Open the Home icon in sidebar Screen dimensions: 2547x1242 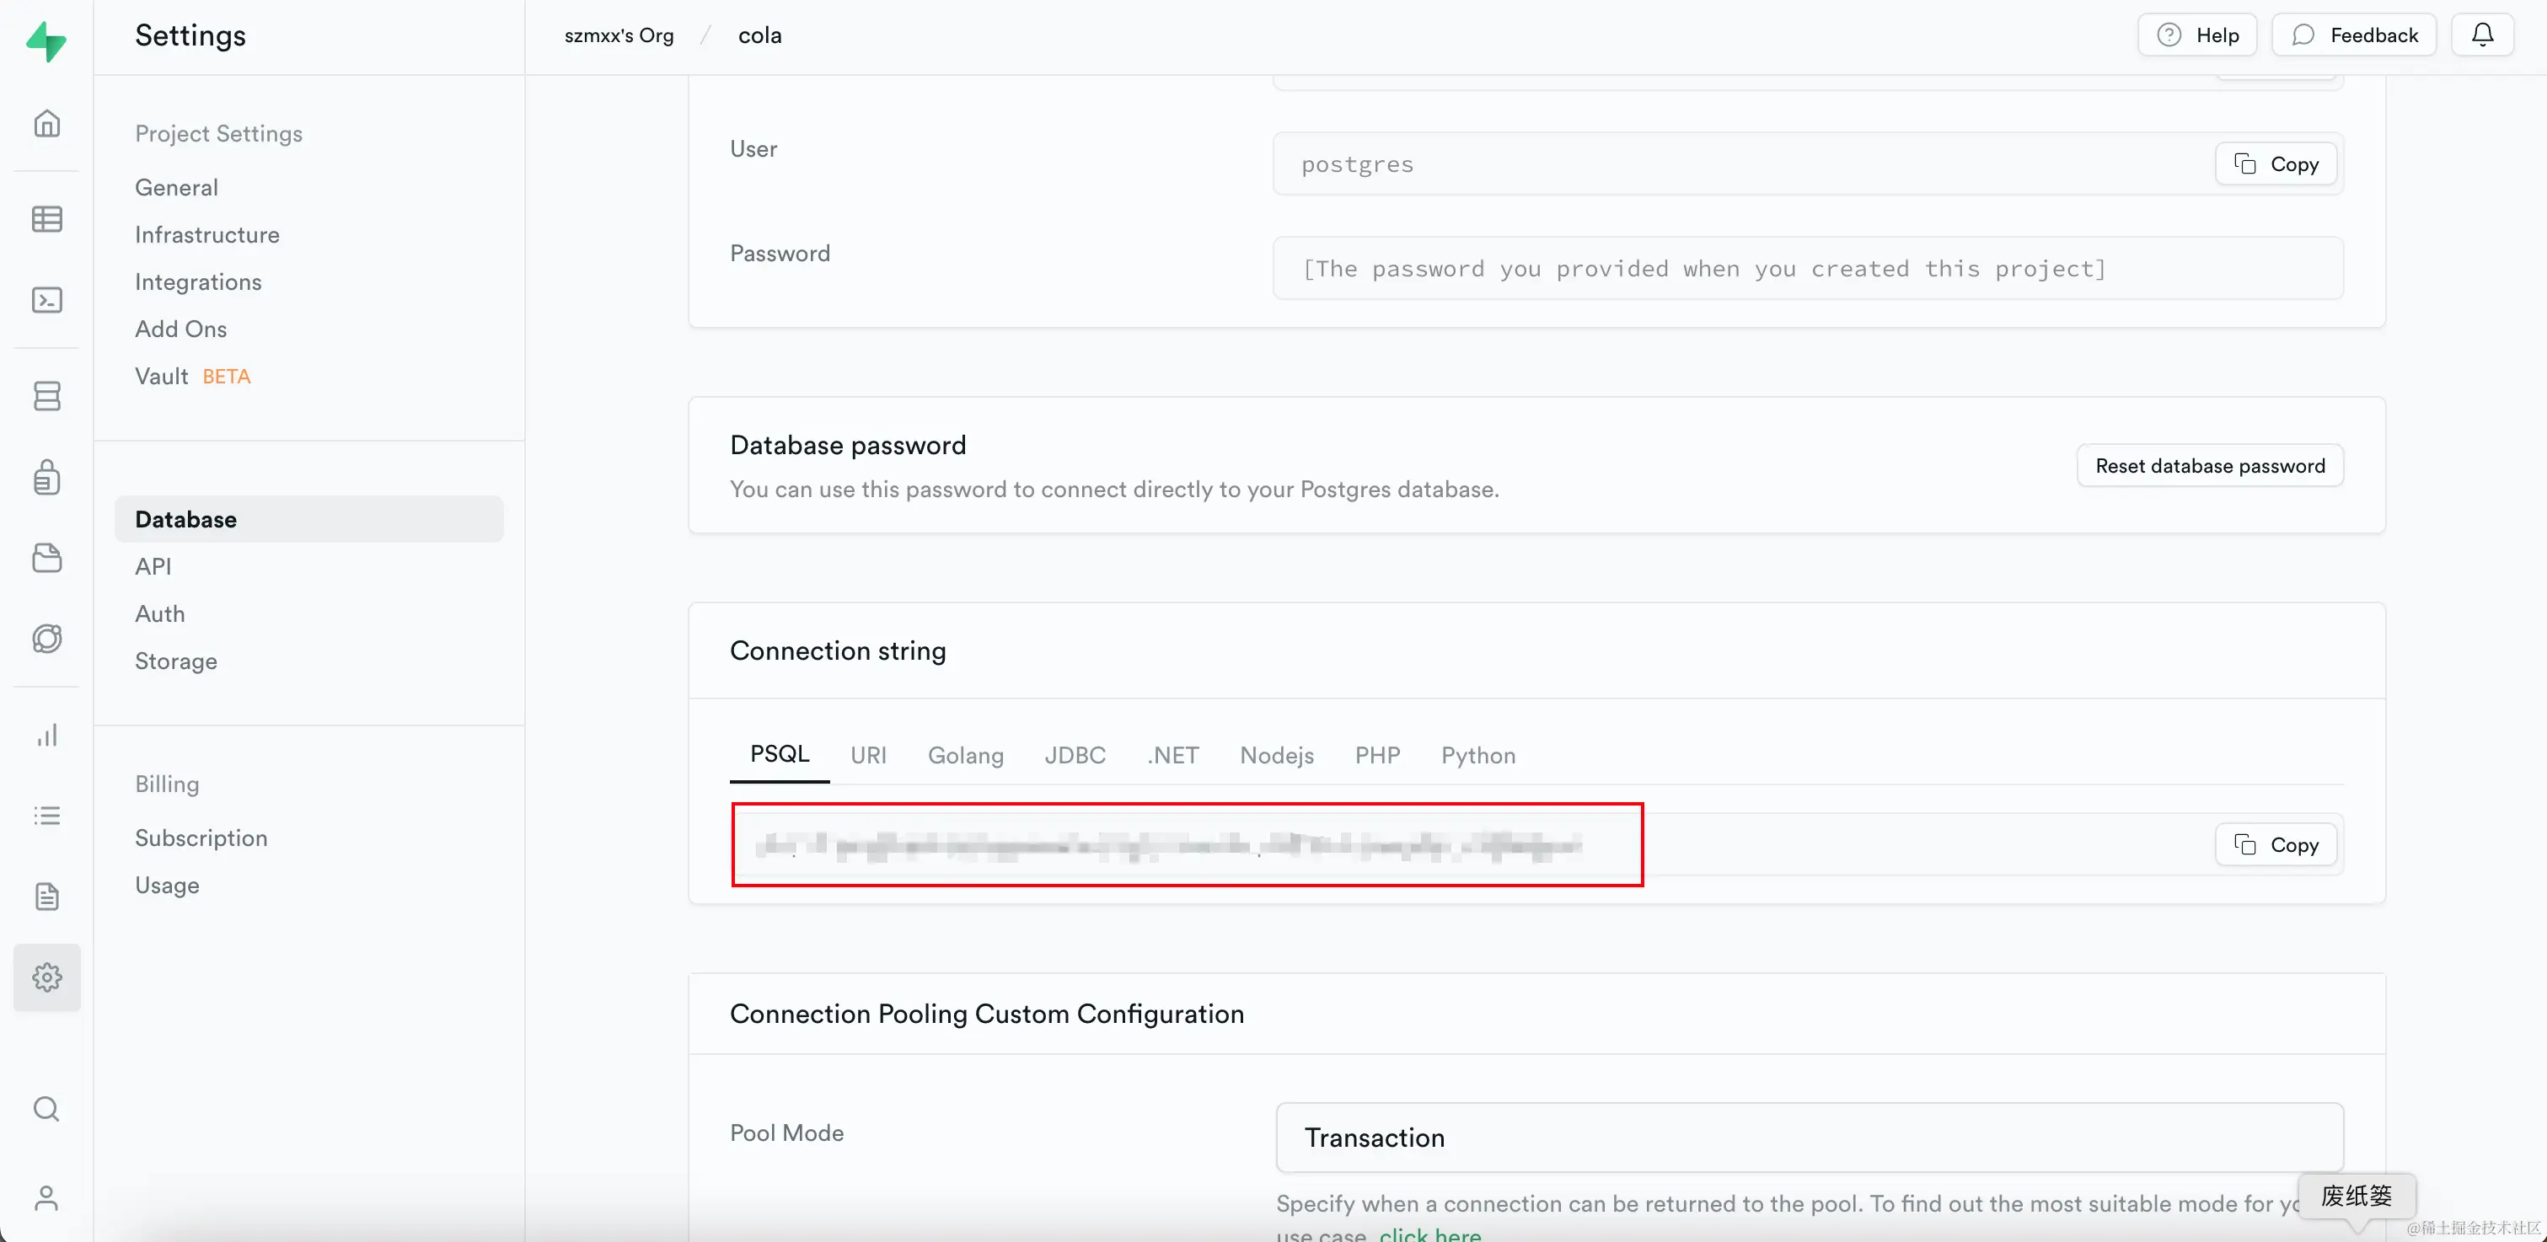(46, 124)
